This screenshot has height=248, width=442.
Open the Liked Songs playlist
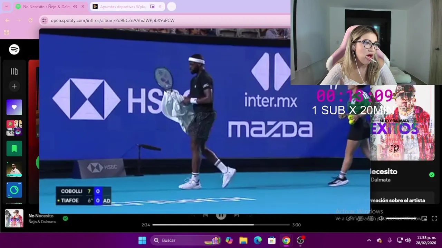pyautogui.click(x=14, y=107)
